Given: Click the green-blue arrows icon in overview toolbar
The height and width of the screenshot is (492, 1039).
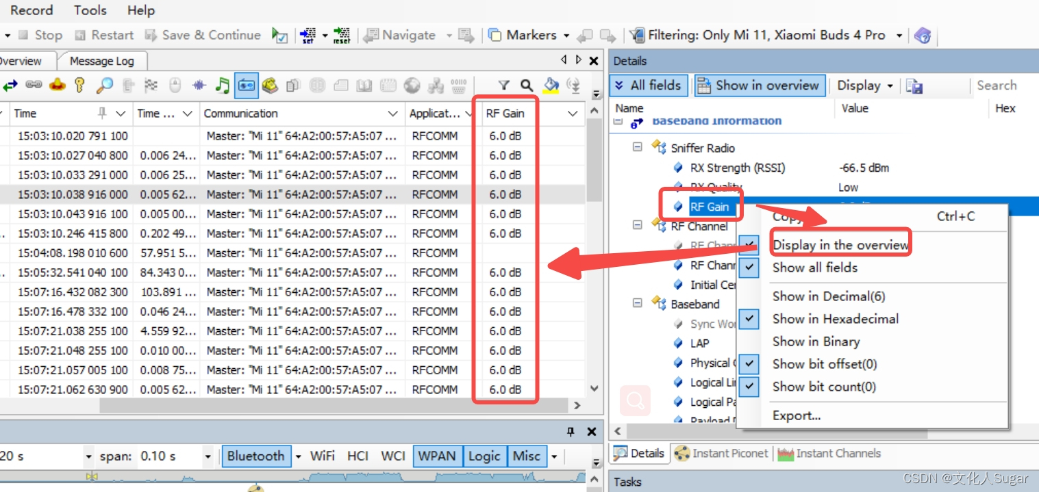Looking at the screenshot, I should (10, 85).
